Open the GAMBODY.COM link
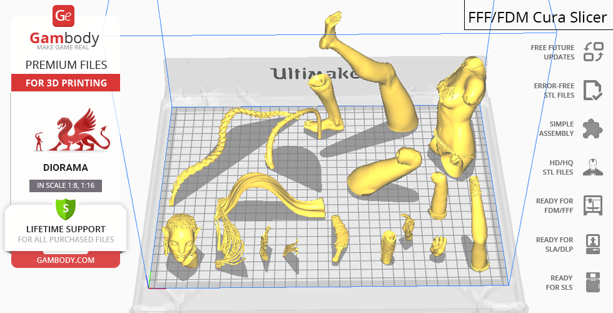This screenshot has height=313, width=613. [65, 260]
